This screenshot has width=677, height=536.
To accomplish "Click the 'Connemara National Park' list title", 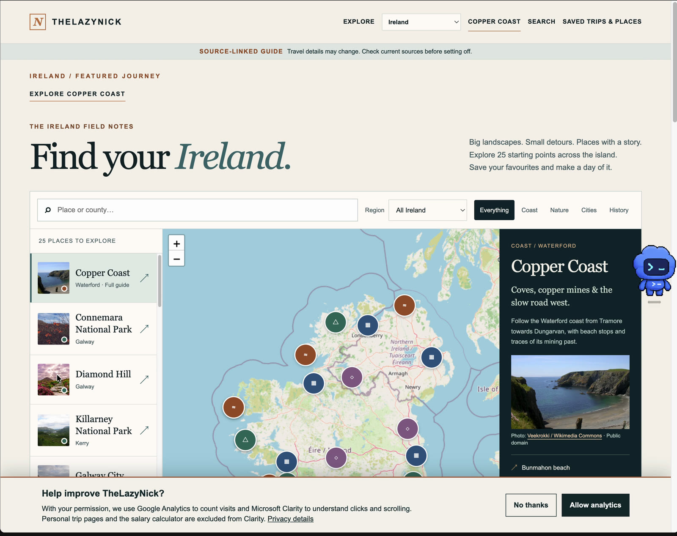I will click(104, 323).
